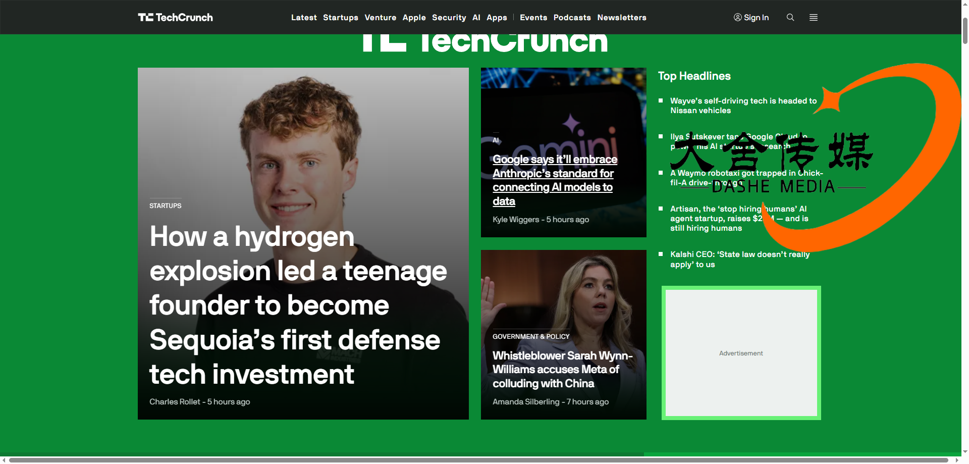The width and height of the screenshot is (969, 464).
Task: Open the Apps nav item
Action: [497, 17]
